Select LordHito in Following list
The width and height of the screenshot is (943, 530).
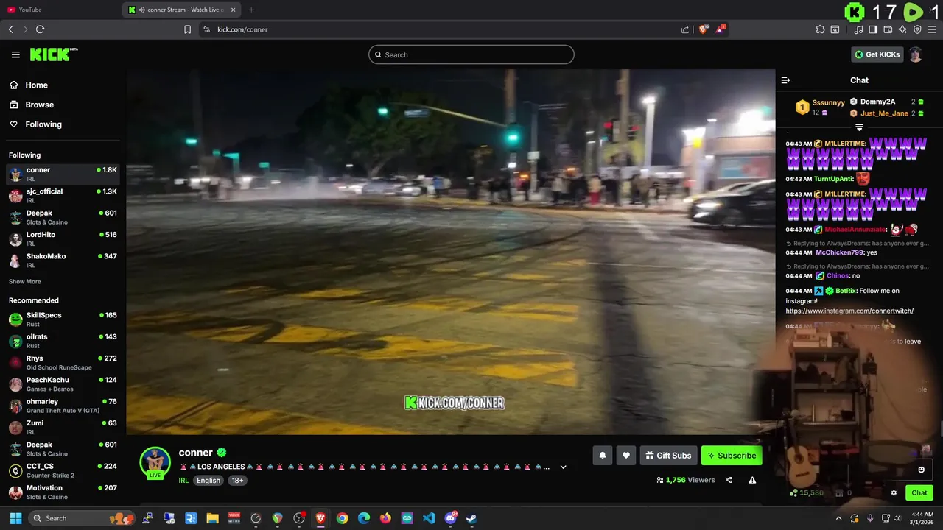coord(63,239)
